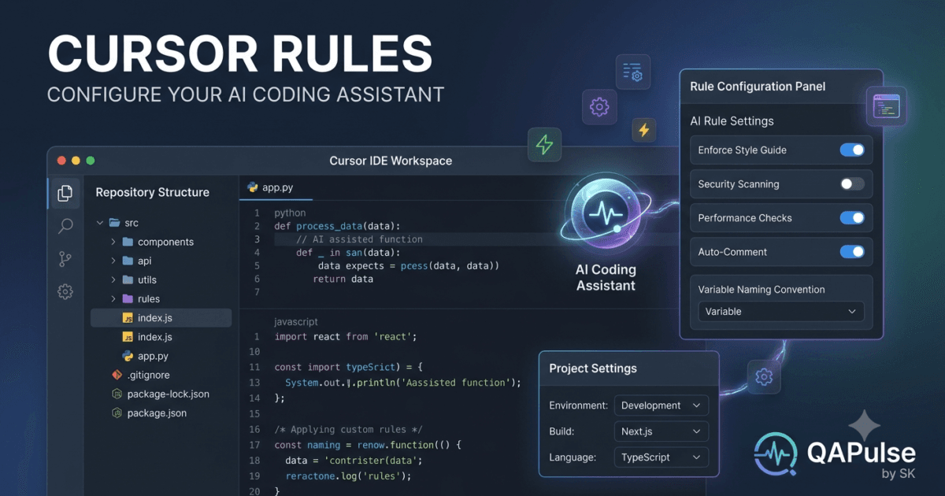Open the Search magnifier in activity bar

(x=65, y=227)
